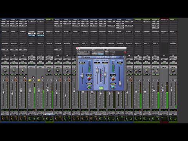The height and width of the screenshot is (141, 188).
Task: Turn the Hats track pan knob
Action: [67, 71]
